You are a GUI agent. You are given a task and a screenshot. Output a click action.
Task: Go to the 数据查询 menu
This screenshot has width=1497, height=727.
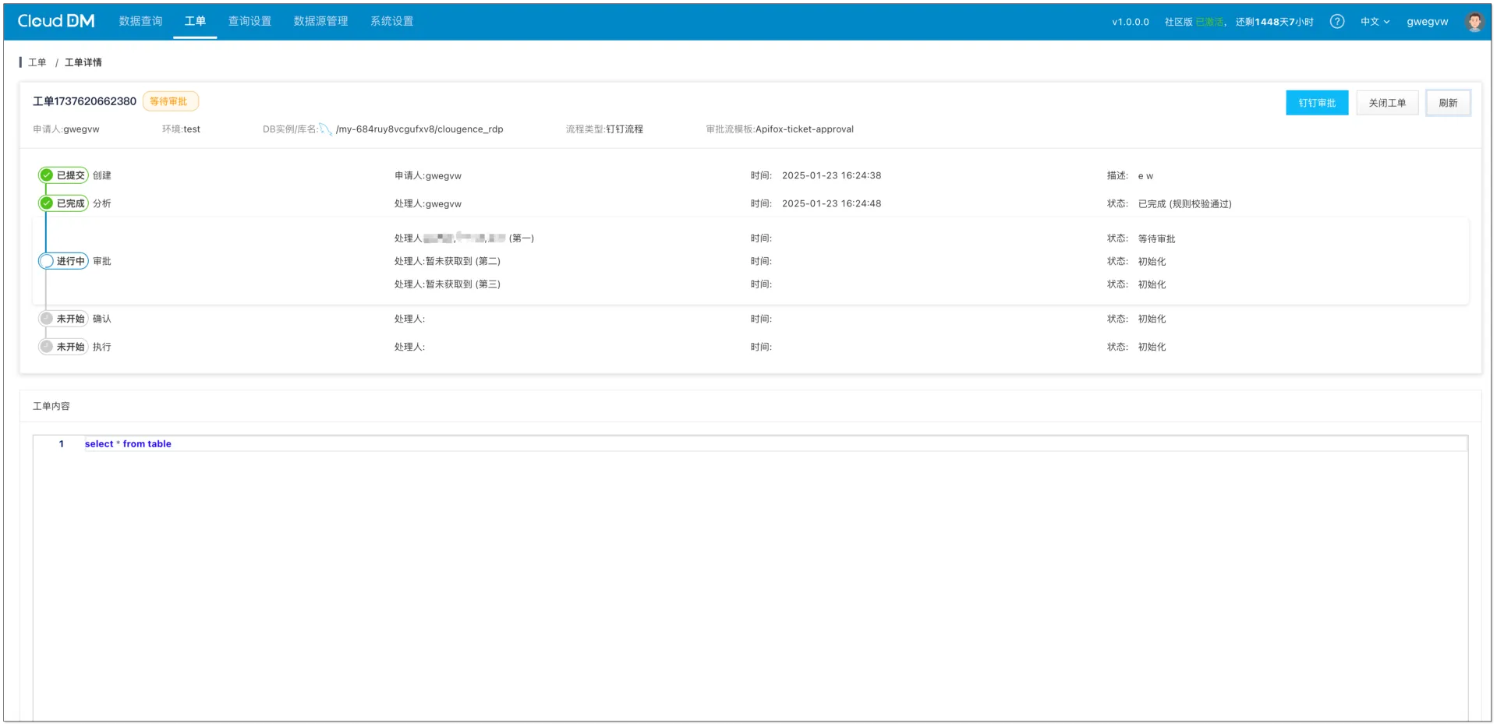140,21
